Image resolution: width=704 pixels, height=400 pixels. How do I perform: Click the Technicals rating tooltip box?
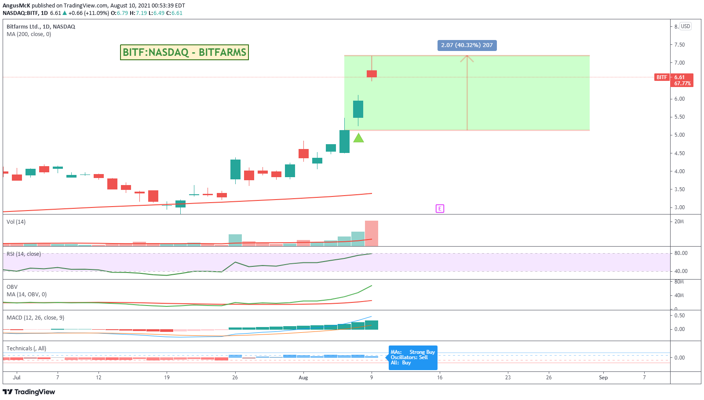413,357
